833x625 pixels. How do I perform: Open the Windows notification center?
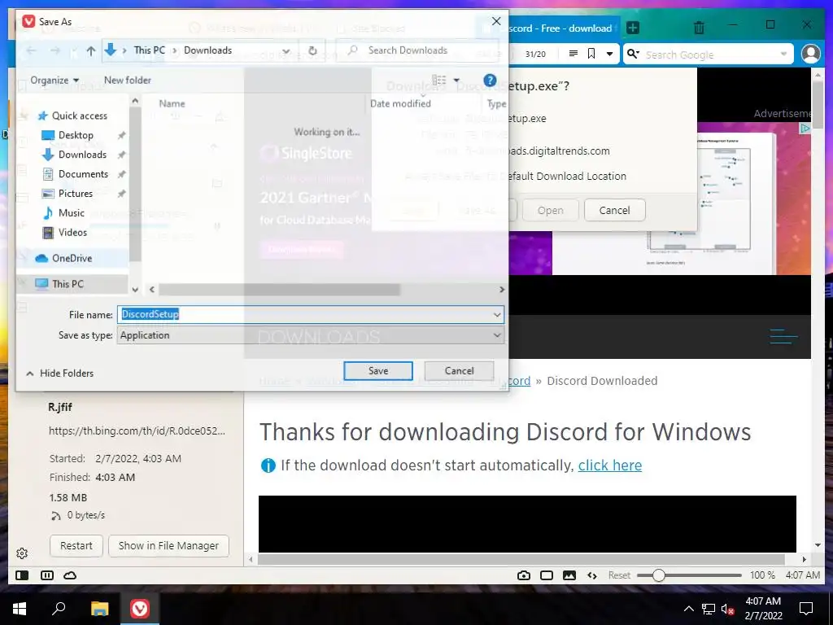[806, 609]
